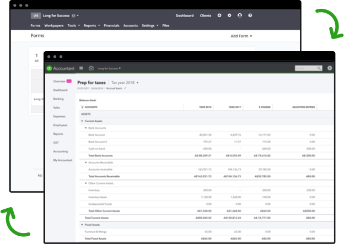This screenshot has height=244, width=344.
Task: Open the Add Form dropdown
Action: click(x=241, y=36)
